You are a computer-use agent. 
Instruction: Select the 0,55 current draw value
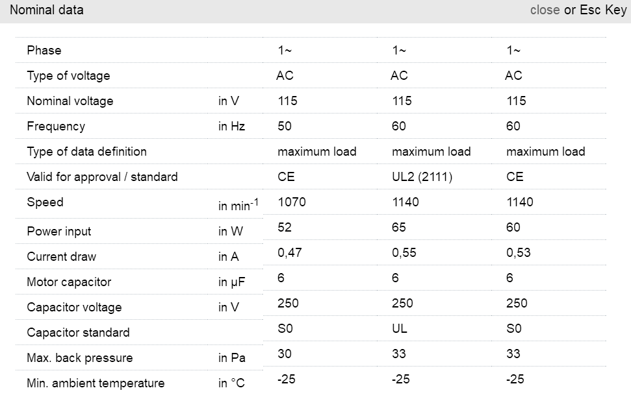pos(404,253)
